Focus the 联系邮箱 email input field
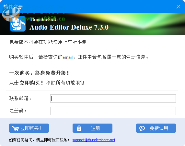Viewport: 185px width, 146px height. pyautogui.click(x=113, y=99)
